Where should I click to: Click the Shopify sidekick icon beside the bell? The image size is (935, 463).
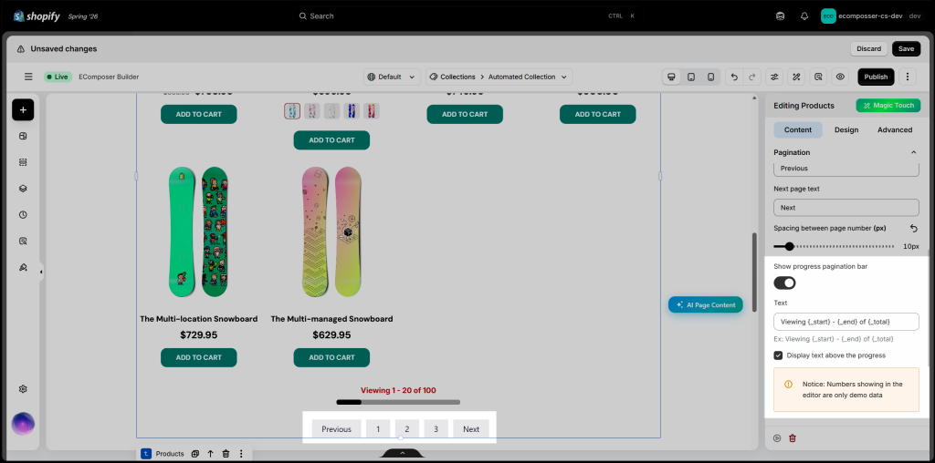point(781,16)
